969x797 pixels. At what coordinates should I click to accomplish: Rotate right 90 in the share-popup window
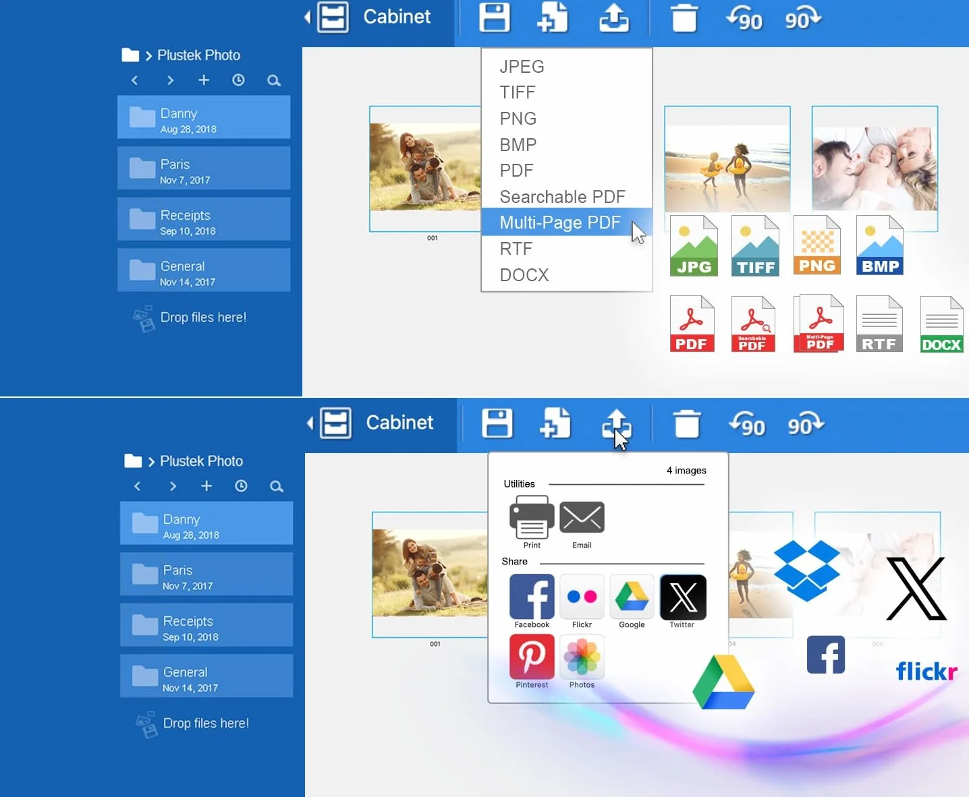click(806, 424)
